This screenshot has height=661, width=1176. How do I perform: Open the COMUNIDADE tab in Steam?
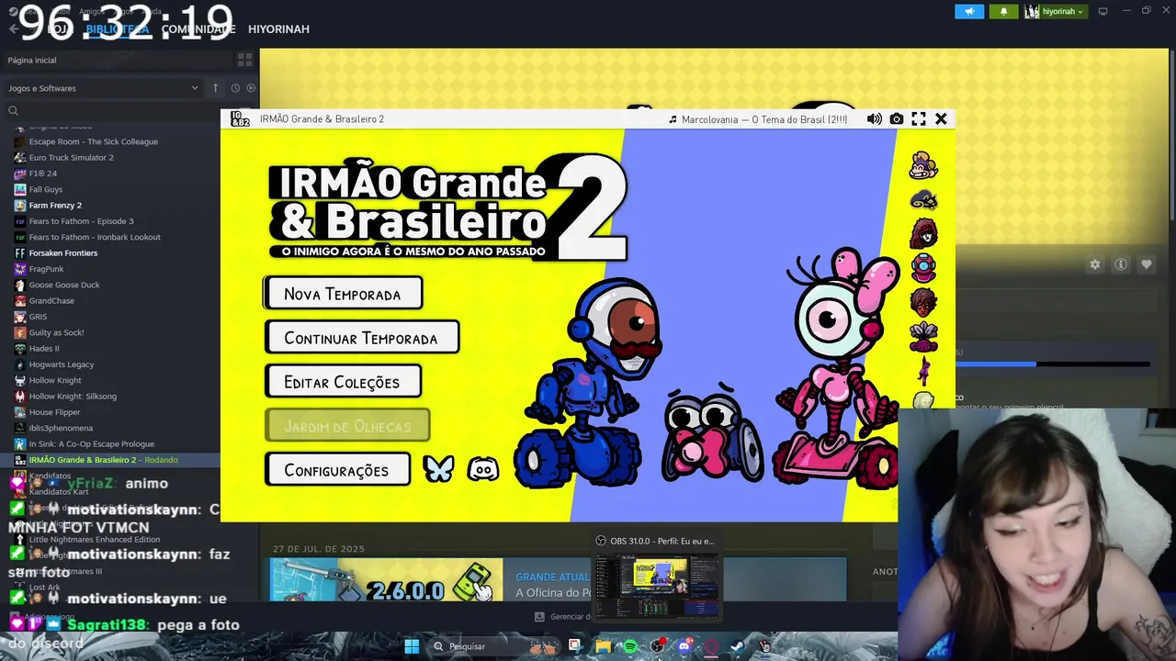[x=198, y=29]
